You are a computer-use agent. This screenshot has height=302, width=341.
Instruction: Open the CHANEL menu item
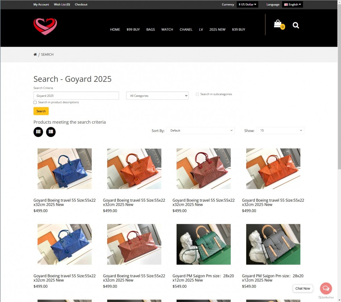pyautogui.click(x=186, y=30)
